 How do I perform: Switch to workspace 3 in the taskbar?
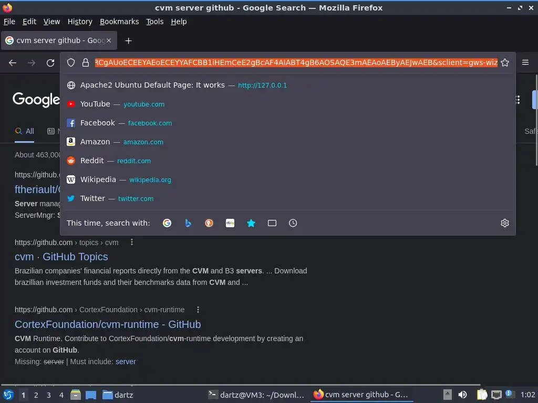click(x=49, y=395)
